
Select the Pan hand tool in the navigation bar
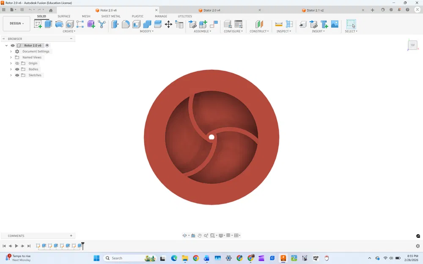point(199,235)
